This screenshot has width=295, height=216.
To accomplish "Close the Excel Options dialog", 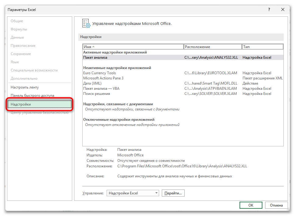I will [x=283, y=10].
